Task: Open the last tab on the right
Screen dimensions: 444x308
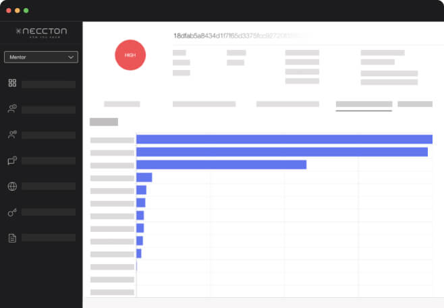Action: coord(414,104)
